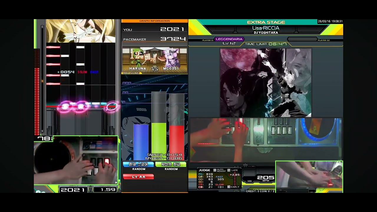This screenshot has height=212, width=377.
Task: Click the Lv.12 level text
Action: tap(229, 44)
